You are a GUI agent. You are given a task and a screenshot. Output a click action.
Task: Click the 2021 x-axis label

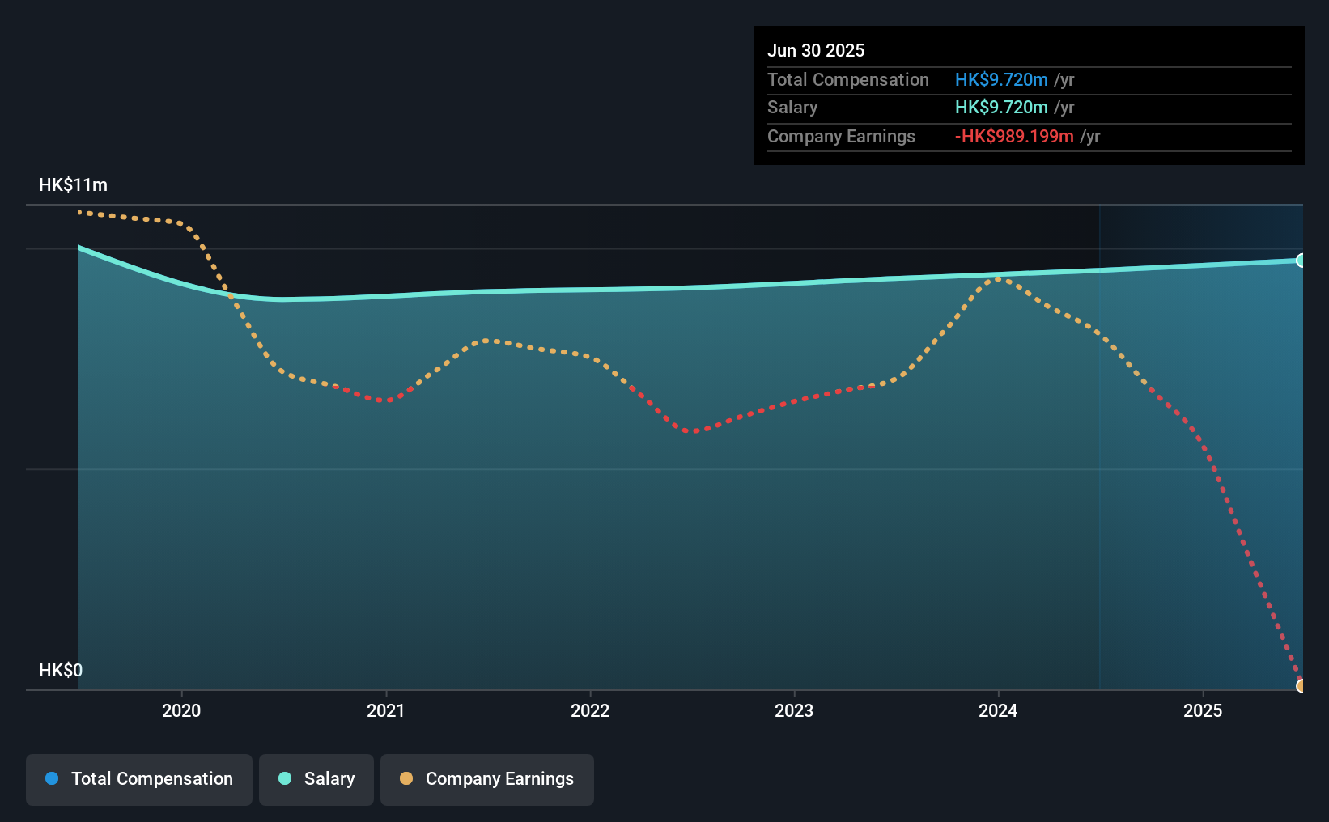386,710
